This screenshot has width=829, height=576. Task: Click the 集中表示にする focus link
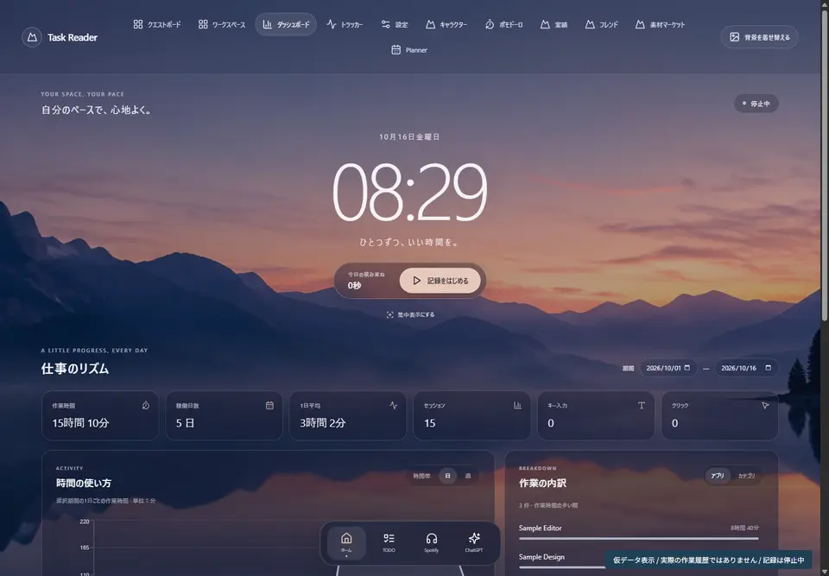(410, 314)
